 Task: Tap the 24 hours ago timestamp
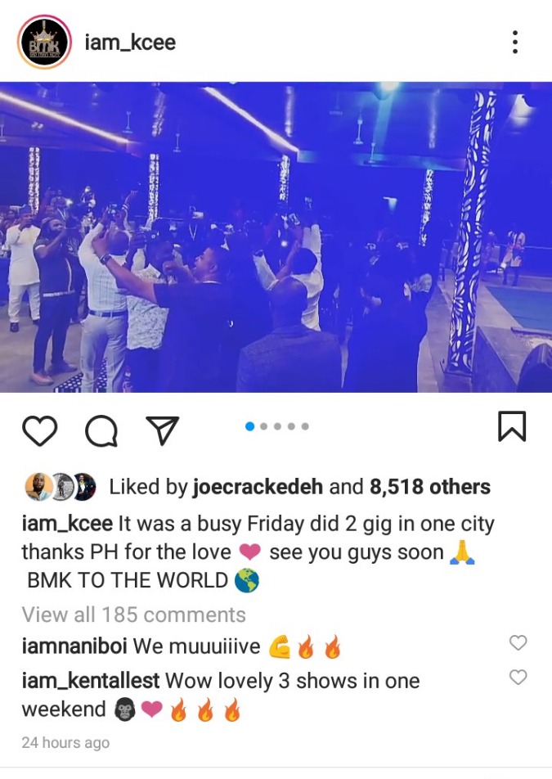pyautogui.click(x=65, y=743)
